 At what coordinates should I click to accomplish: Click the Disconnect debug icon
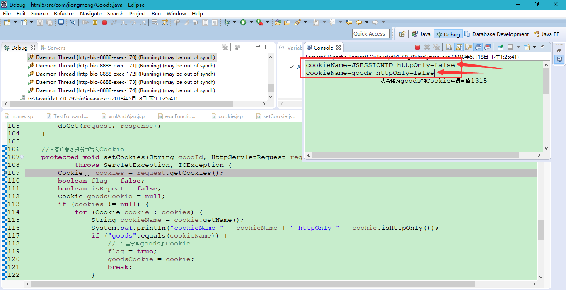coord(114,22)
